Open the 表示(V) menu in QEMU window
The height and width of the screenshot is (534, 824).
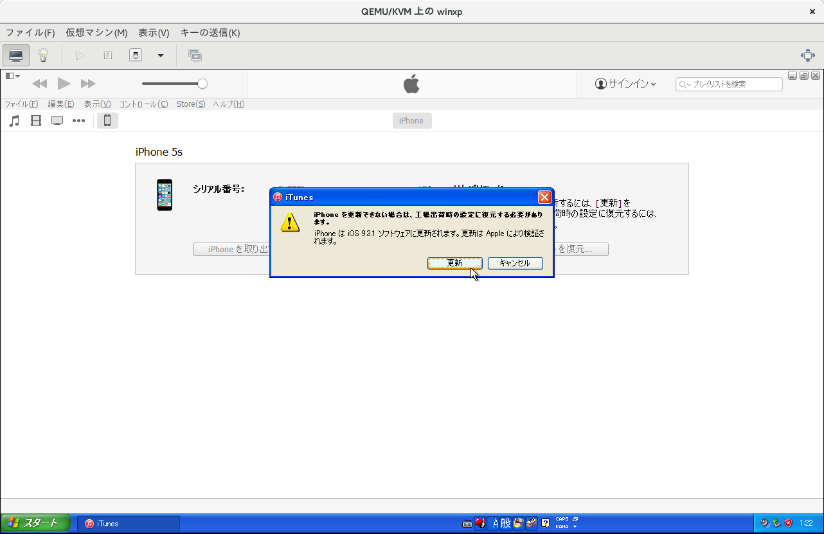click(x=154, y=33)
